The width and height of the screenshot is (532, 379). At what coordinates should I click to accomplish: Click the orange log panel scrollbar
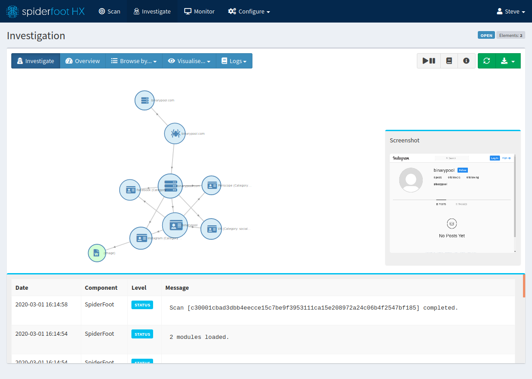click(524, 286)
